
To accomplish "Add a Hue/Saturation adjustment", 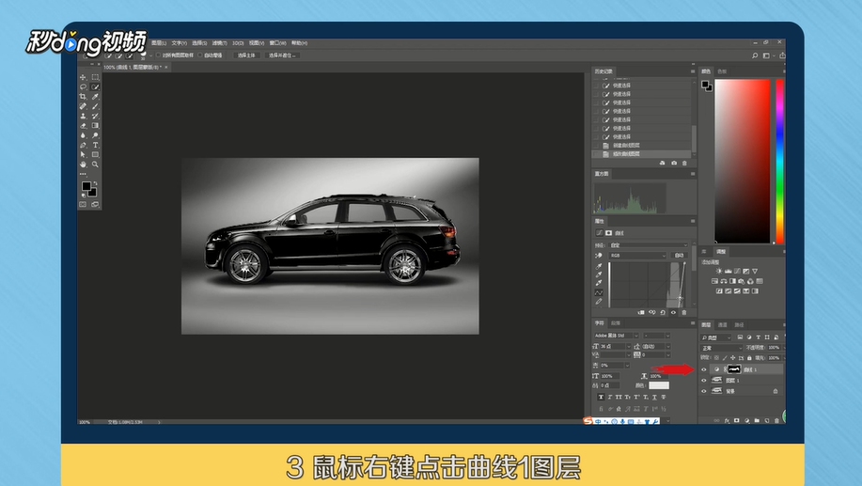I will pyautogui.click(x=714, y=281).
